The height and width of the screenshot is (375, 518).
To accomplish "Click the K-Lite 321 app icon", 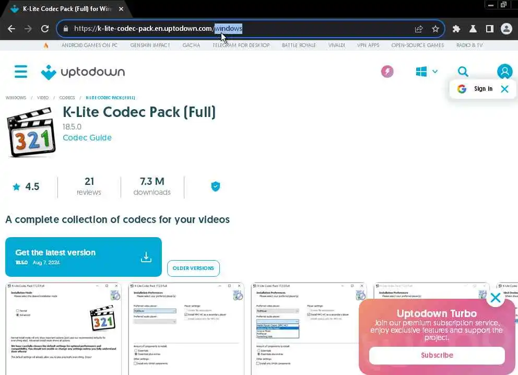I will [x=31, y=132].
